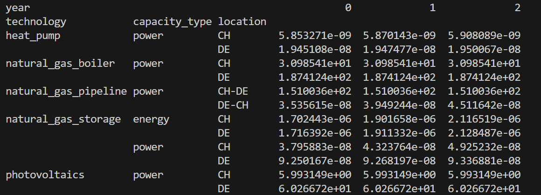Click the 'energy' capacity type label
The image size is (541, 195).
point(151,119)
